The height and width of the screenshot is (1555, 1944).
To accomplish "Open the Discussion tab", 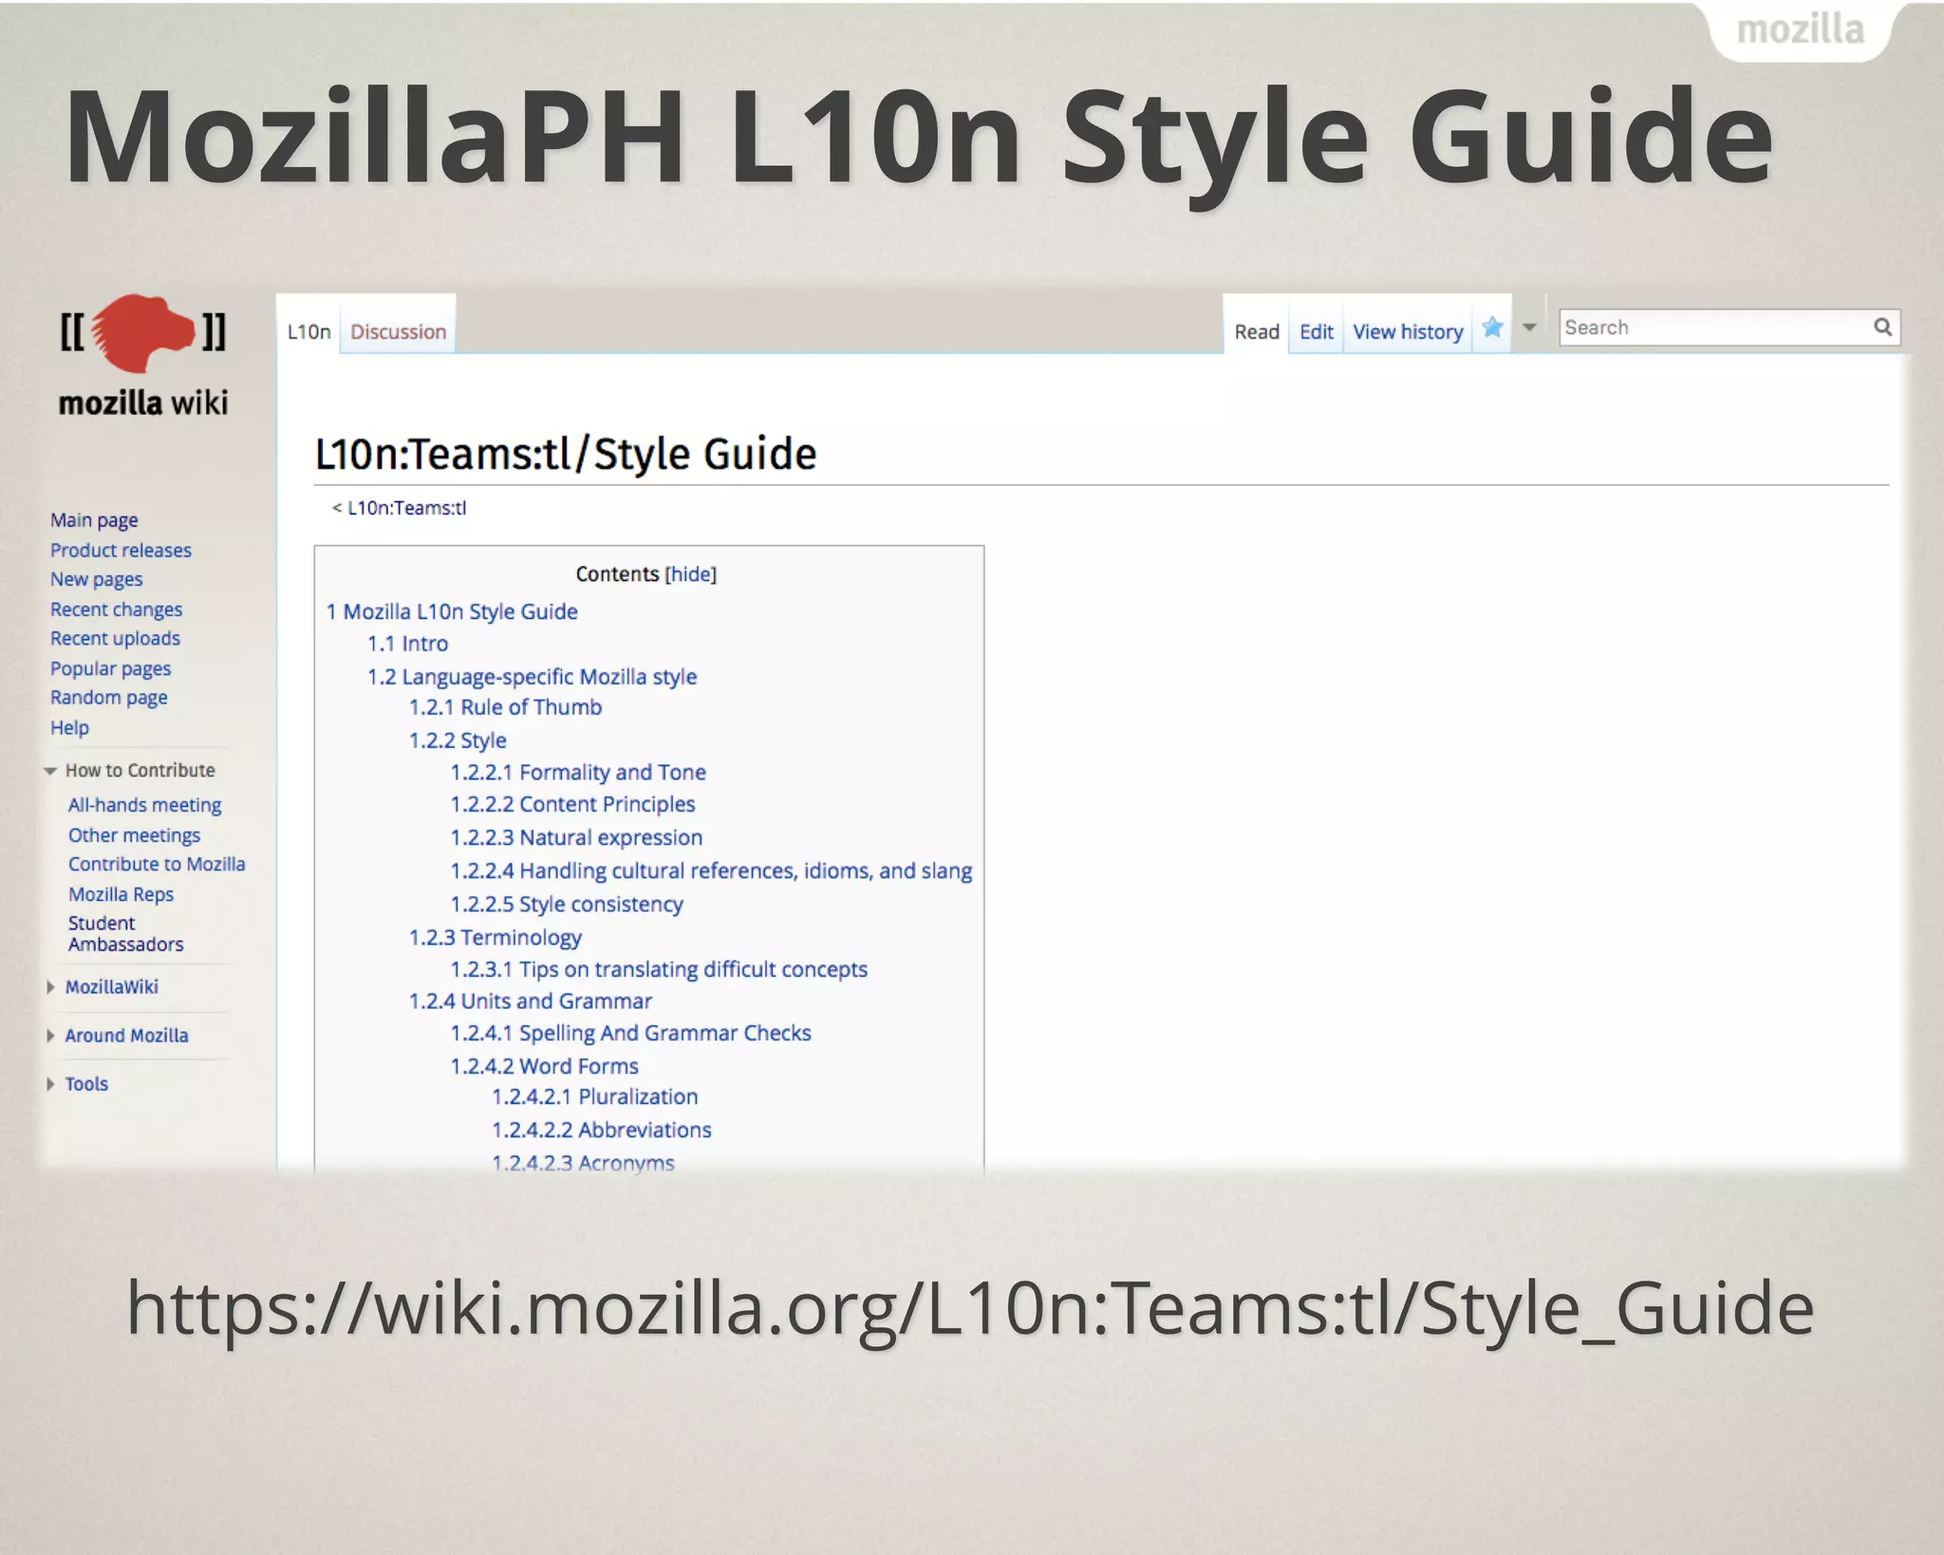I will pos(398,331).
